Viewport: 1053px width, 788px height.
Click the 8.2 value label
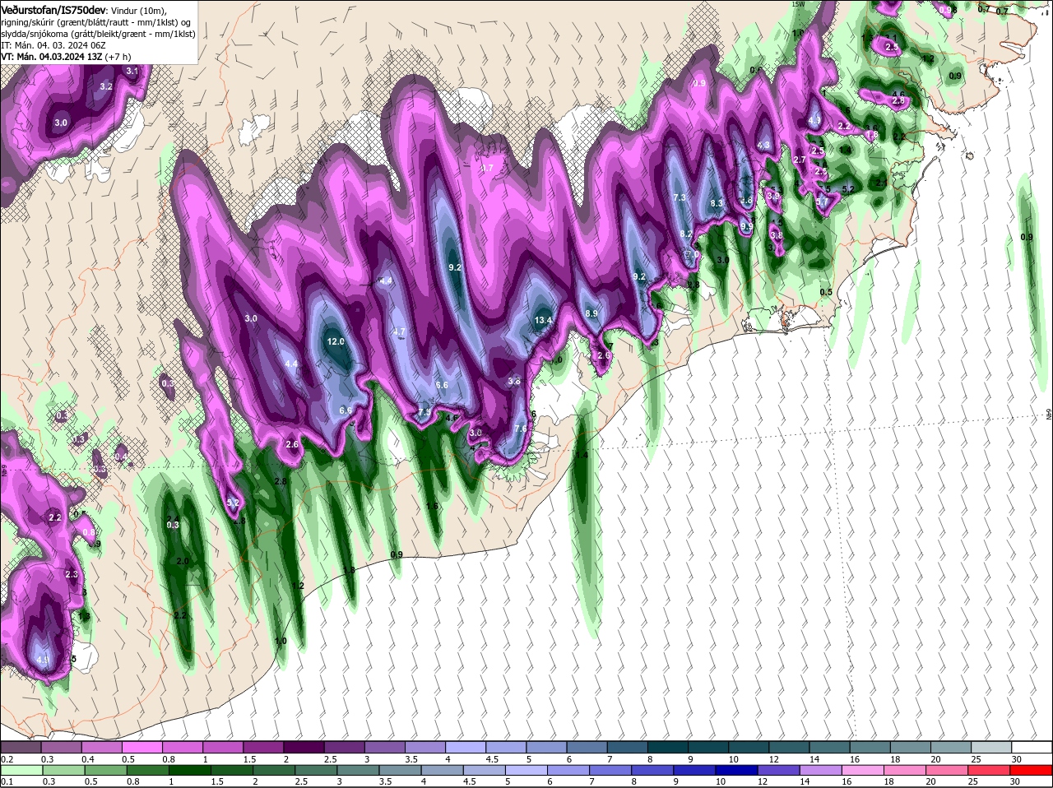686,234
